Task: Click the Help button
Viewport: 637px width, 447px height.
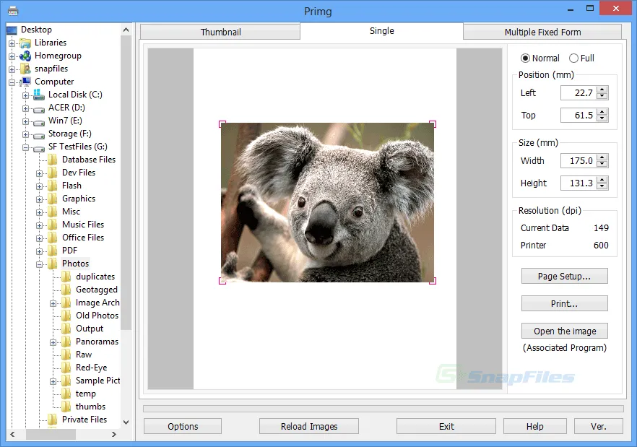Action: click(x=534, y=426)
